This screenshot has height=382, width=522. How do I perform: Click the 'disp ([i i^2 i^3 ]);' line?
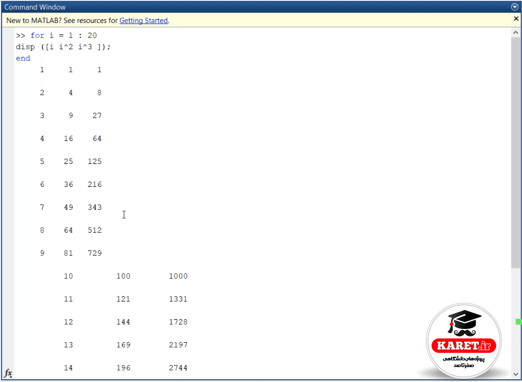click(x=63, y=47)
